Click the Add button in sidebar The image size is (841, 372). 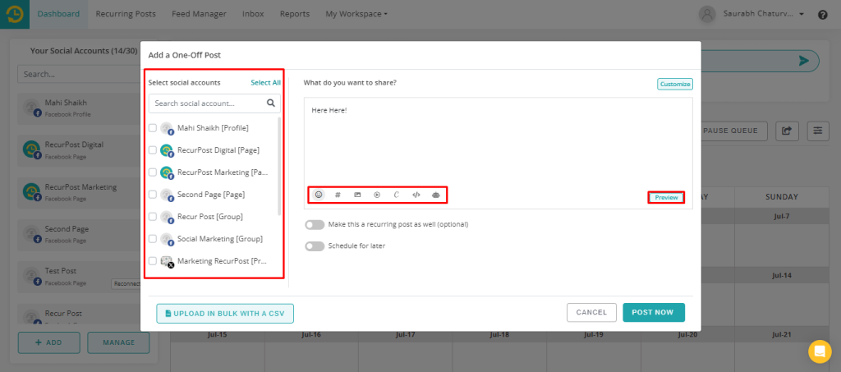pos(48,342)
